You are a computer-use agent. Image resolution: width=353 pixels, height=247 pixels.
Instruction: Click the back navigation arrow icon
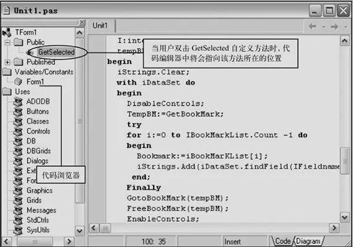point(312,27)
